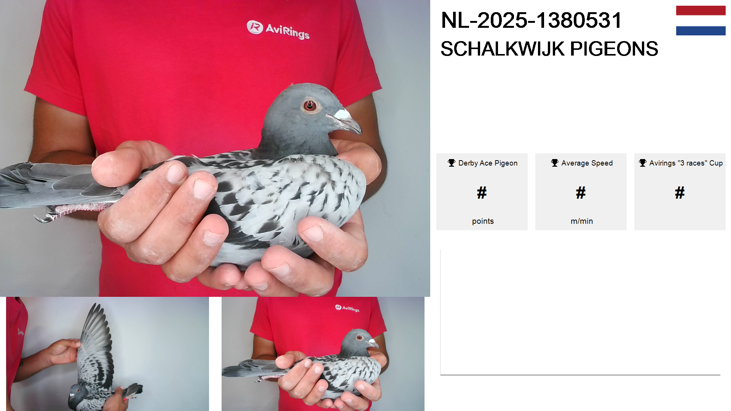
Task: Click the points label in Derby card
Action: (x=483, y=221)
